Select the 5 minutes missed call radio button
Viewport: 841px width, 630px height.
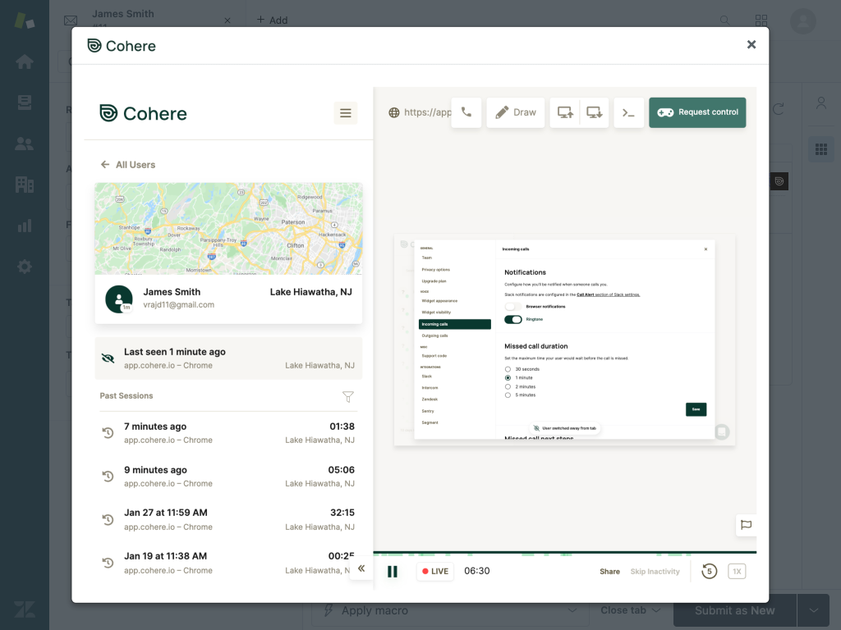pyautogui.click(x=508, y=395)
